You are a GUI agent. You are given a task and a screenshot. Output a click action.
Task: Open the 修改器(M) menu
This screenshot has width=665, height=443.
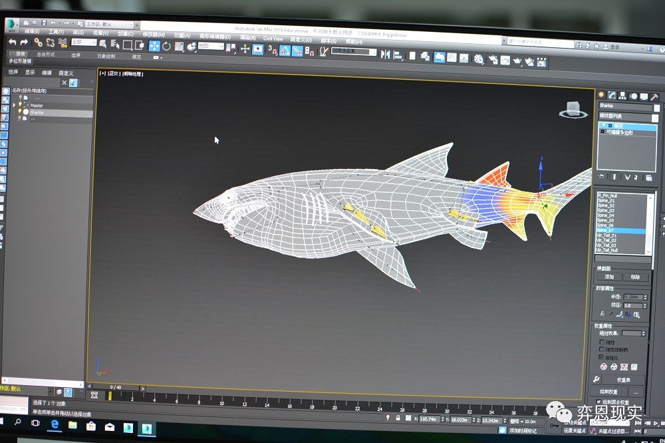click(x=154, y=35)
